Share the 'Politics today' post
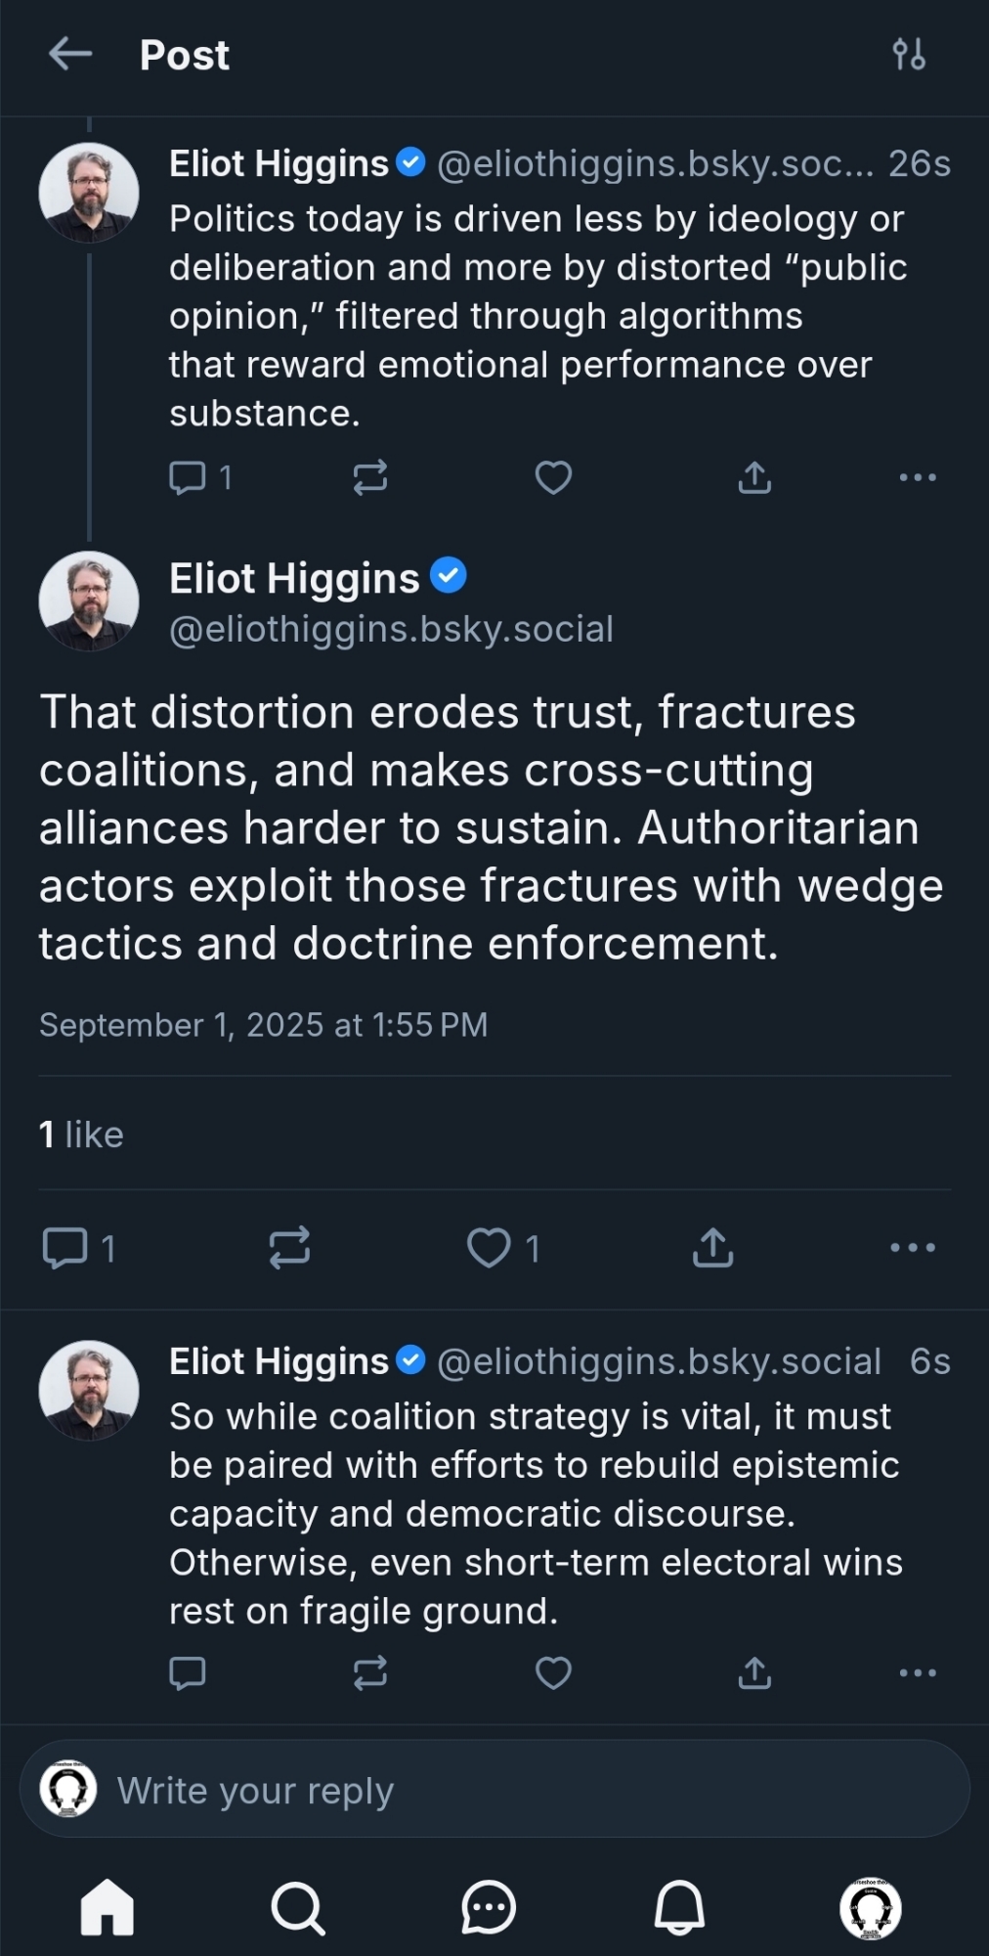 coord(754,477)
